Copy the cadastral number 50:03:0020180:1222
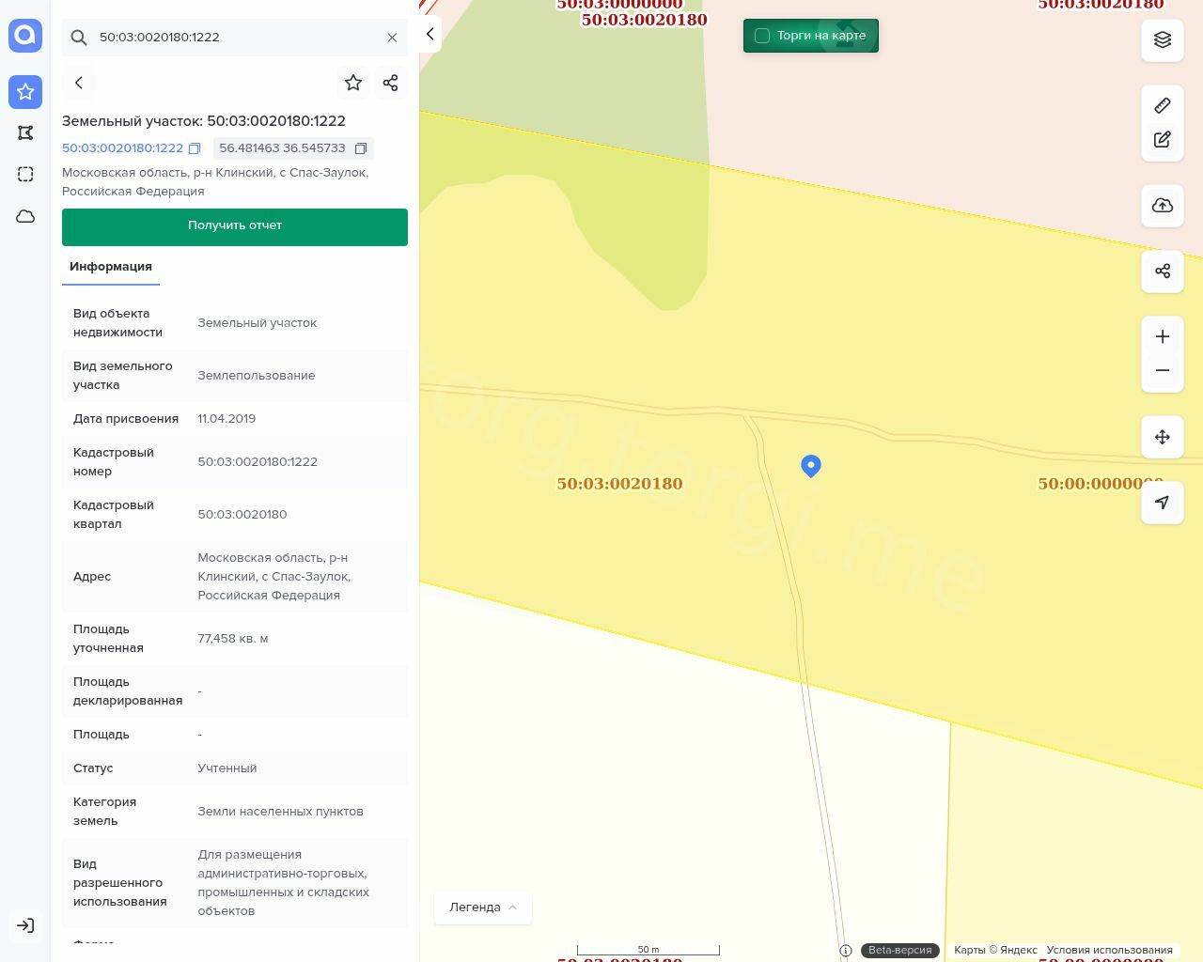Screen dimensions: 1203x962 pos(195,148)
